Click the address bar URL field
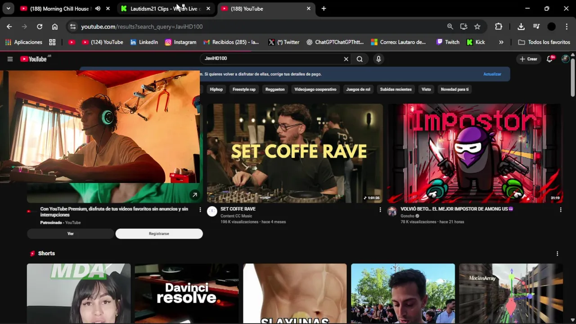Image resolution: width=576 pixels, height=324 pixels. pyautogui.click(x=261, y=27)
